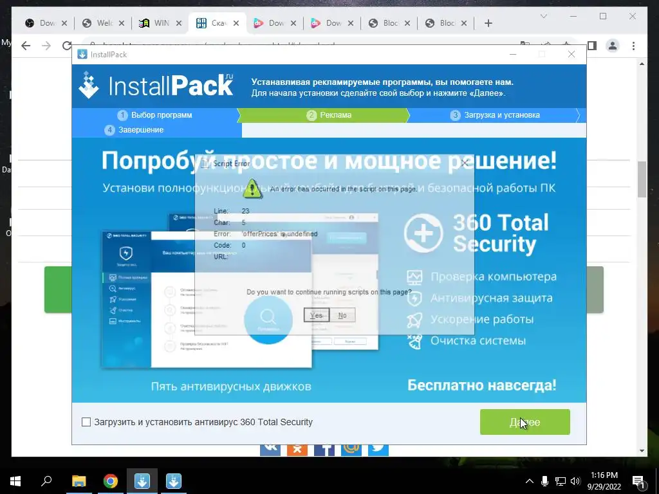This screenshot has height=494, width=659.
Task: Click the InstallPack logo in header
Action: [x=156, y=86]
